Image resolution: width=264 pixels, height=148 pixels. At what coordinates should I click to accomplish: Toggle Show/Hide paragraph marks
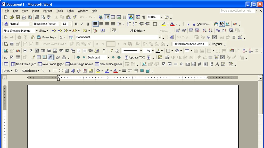click(x=144, y=17)
